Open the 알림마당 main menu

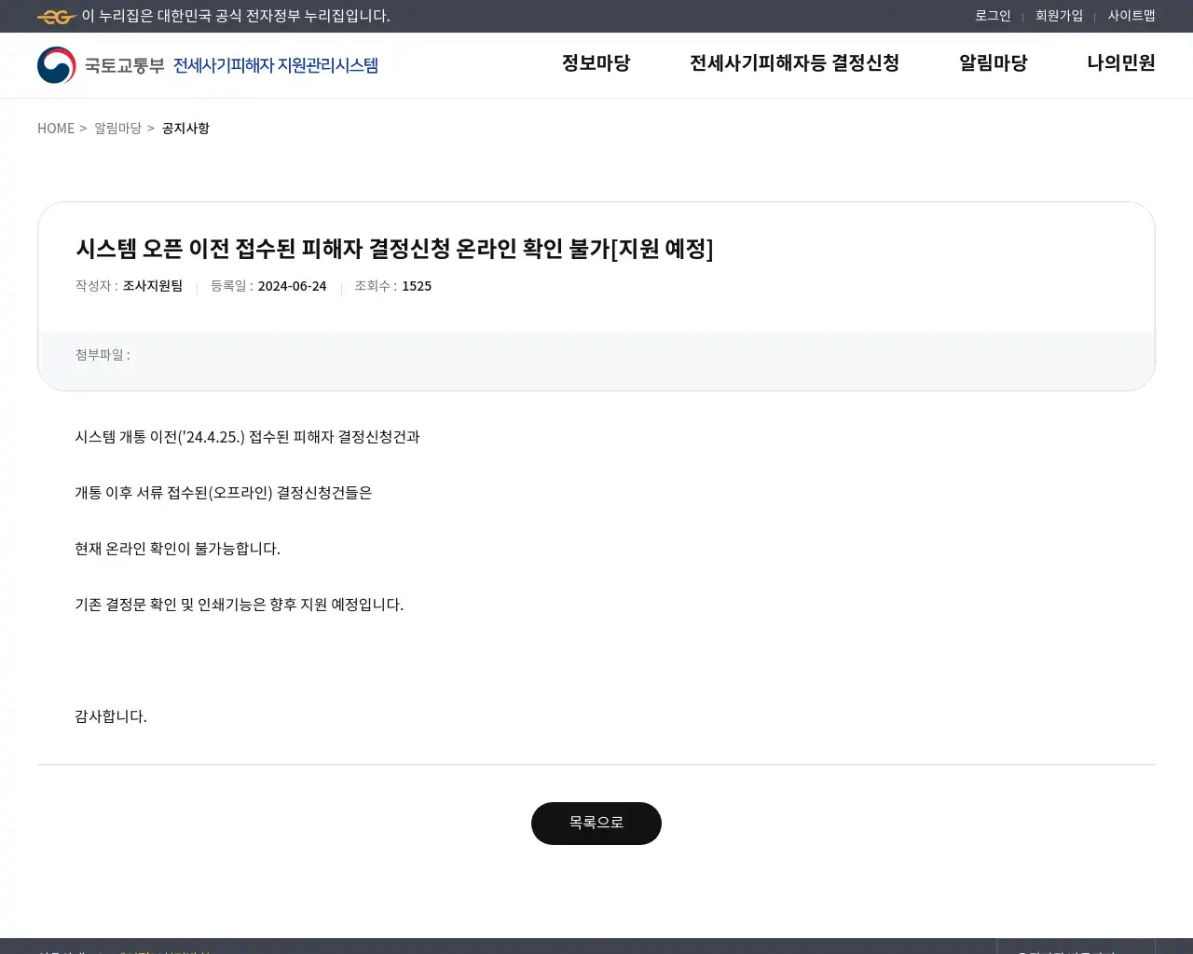coord(993,63)
